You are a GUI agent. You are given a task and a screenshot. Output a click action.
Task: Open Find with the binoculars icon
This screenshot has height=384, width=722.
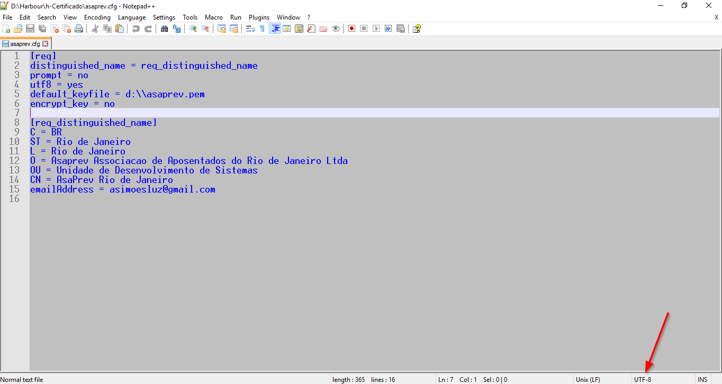pyautogui.click(x=165, y=29)
